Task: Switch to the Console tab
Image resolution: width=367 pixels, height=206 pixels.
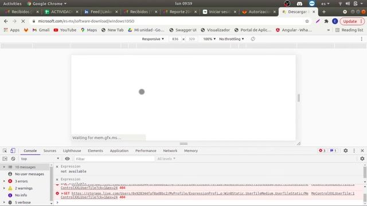Action: (30, 150)
